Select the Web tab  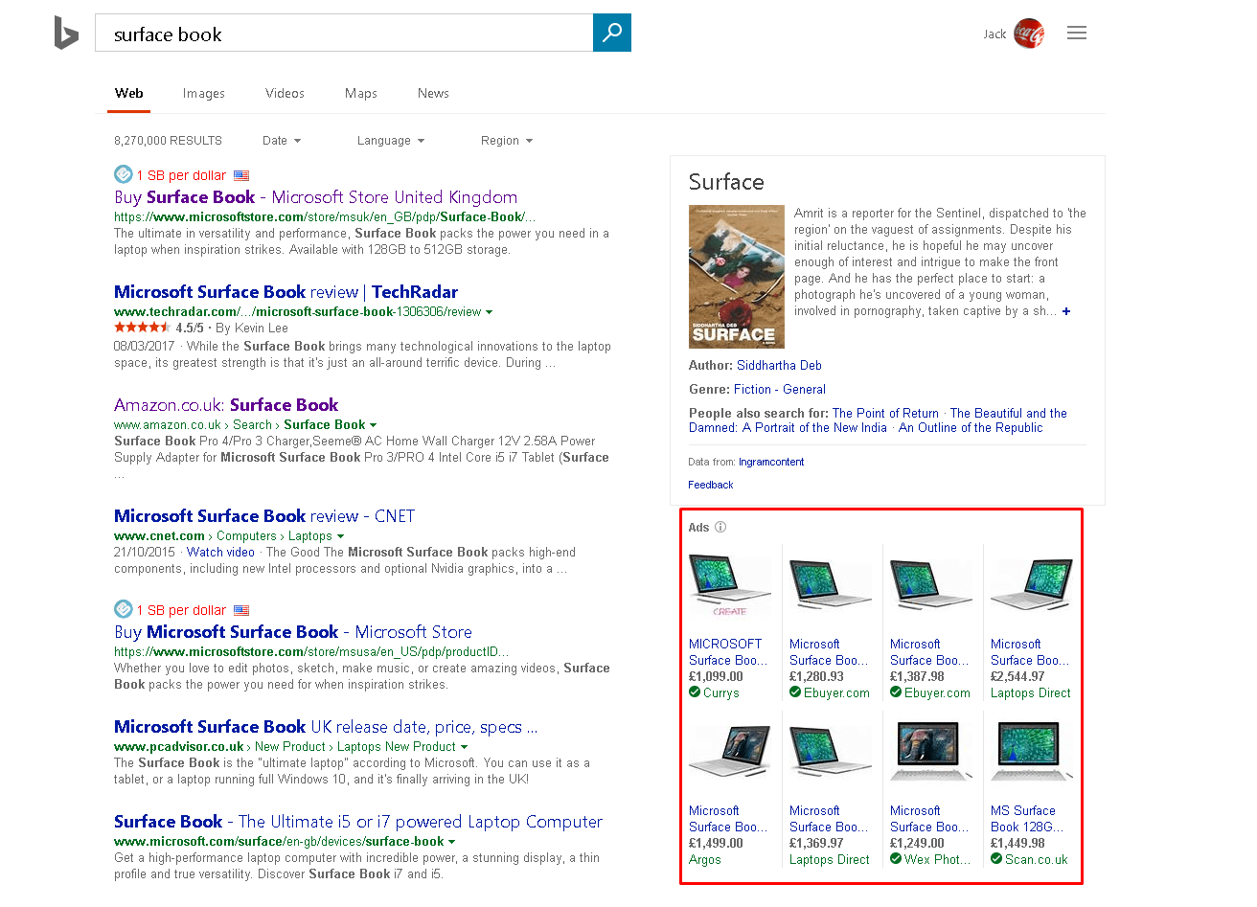[129, 93]
